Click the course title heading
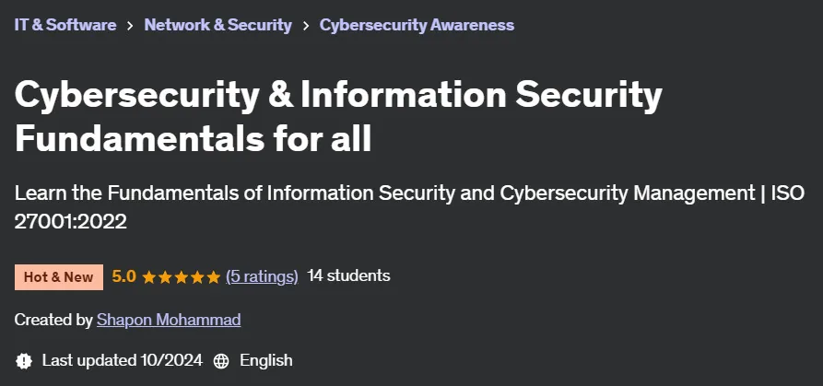This screenshot has width=823, height=386. tap(338, 116)
